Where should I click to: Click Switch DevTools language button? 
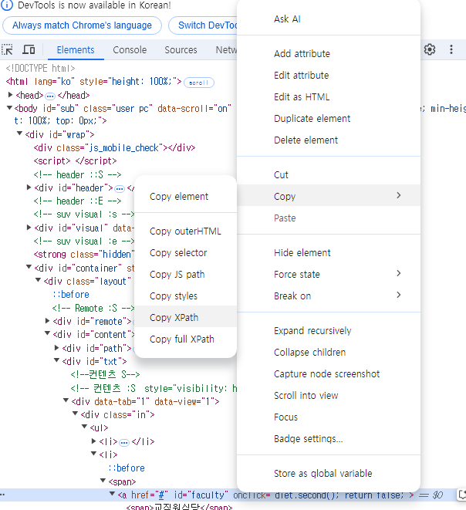coord(203,25)
